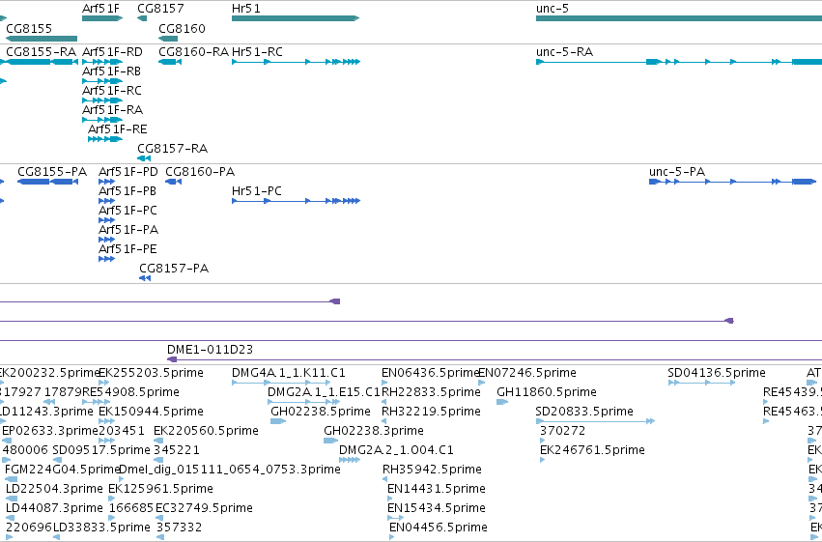This screenshot has height=542, width=822.
Task: Click the CG8155 gene label
Action: (x=29, y=28)
